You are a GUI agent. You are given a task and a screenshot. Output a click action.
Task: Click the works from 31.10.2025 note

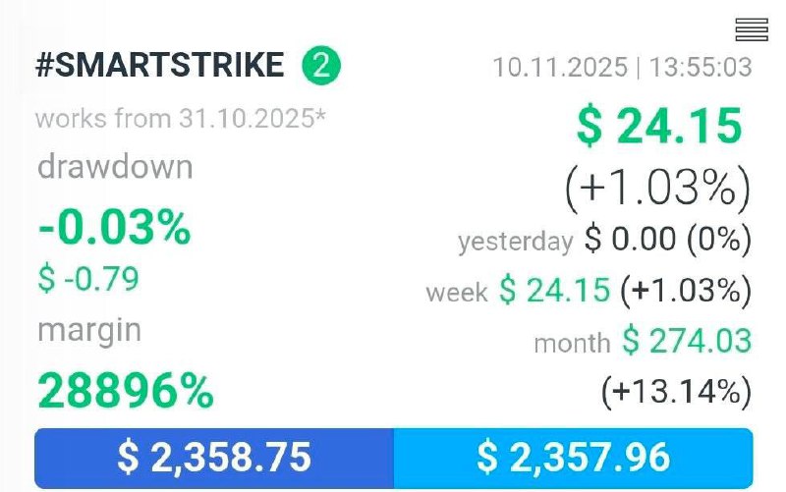tap(181, 119)
